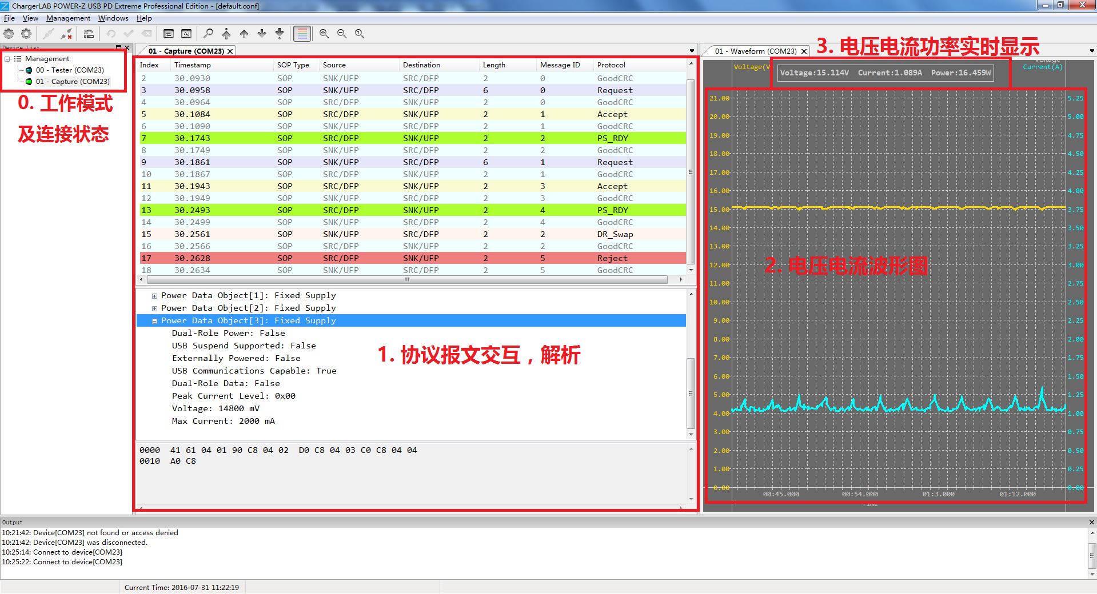This screenshot has width=1097, height=594.
Task: Click the first settings gear toolbar icon
Action: [x=9, y=34]
